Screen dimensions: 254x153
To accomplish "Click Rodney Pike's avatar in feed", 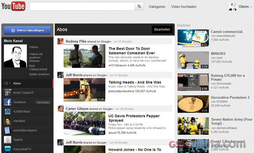I will [61, 42].
